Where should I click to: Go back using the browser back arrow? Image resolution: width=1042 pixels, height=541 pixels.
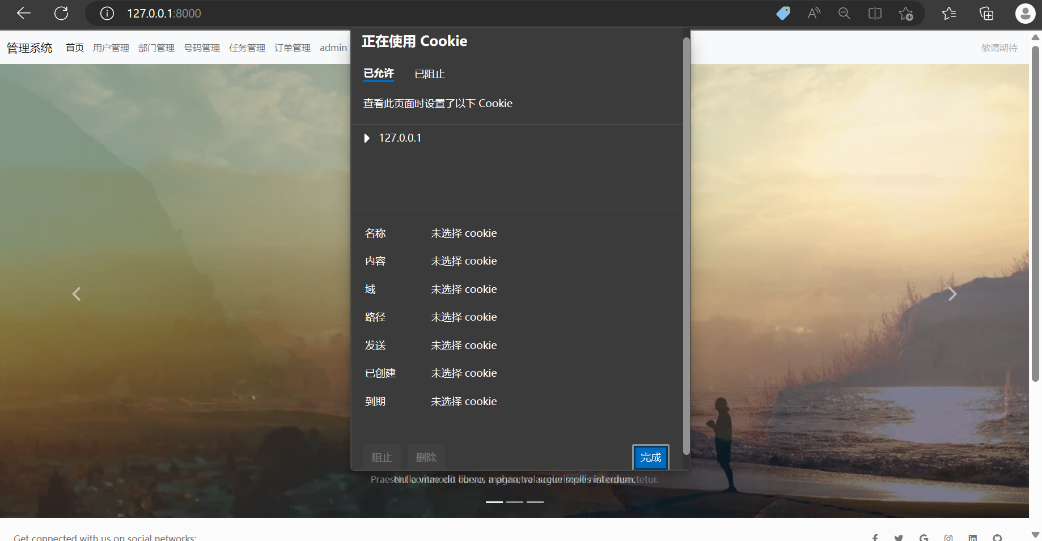[x=24, y=13]
